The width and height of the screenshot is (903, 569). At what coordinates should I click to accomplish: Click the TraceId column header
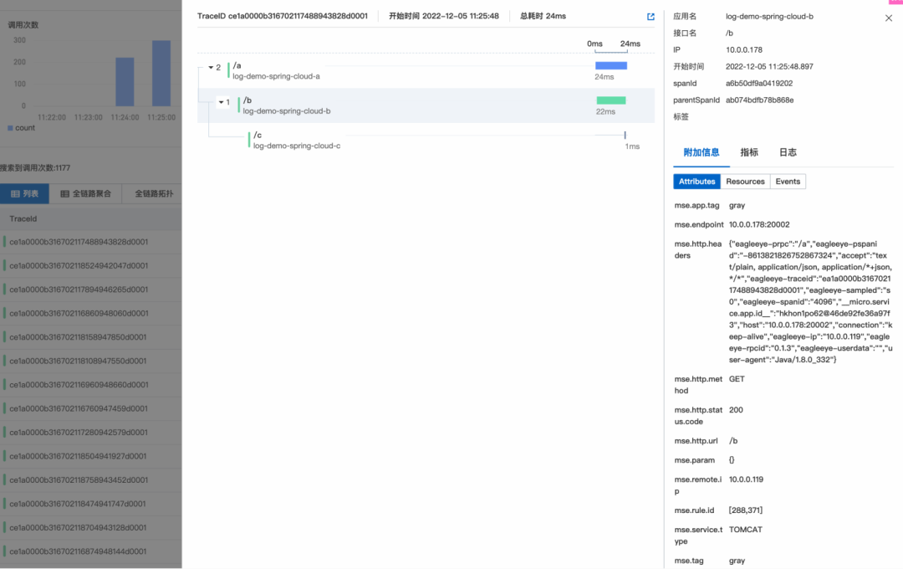(23, 219)
